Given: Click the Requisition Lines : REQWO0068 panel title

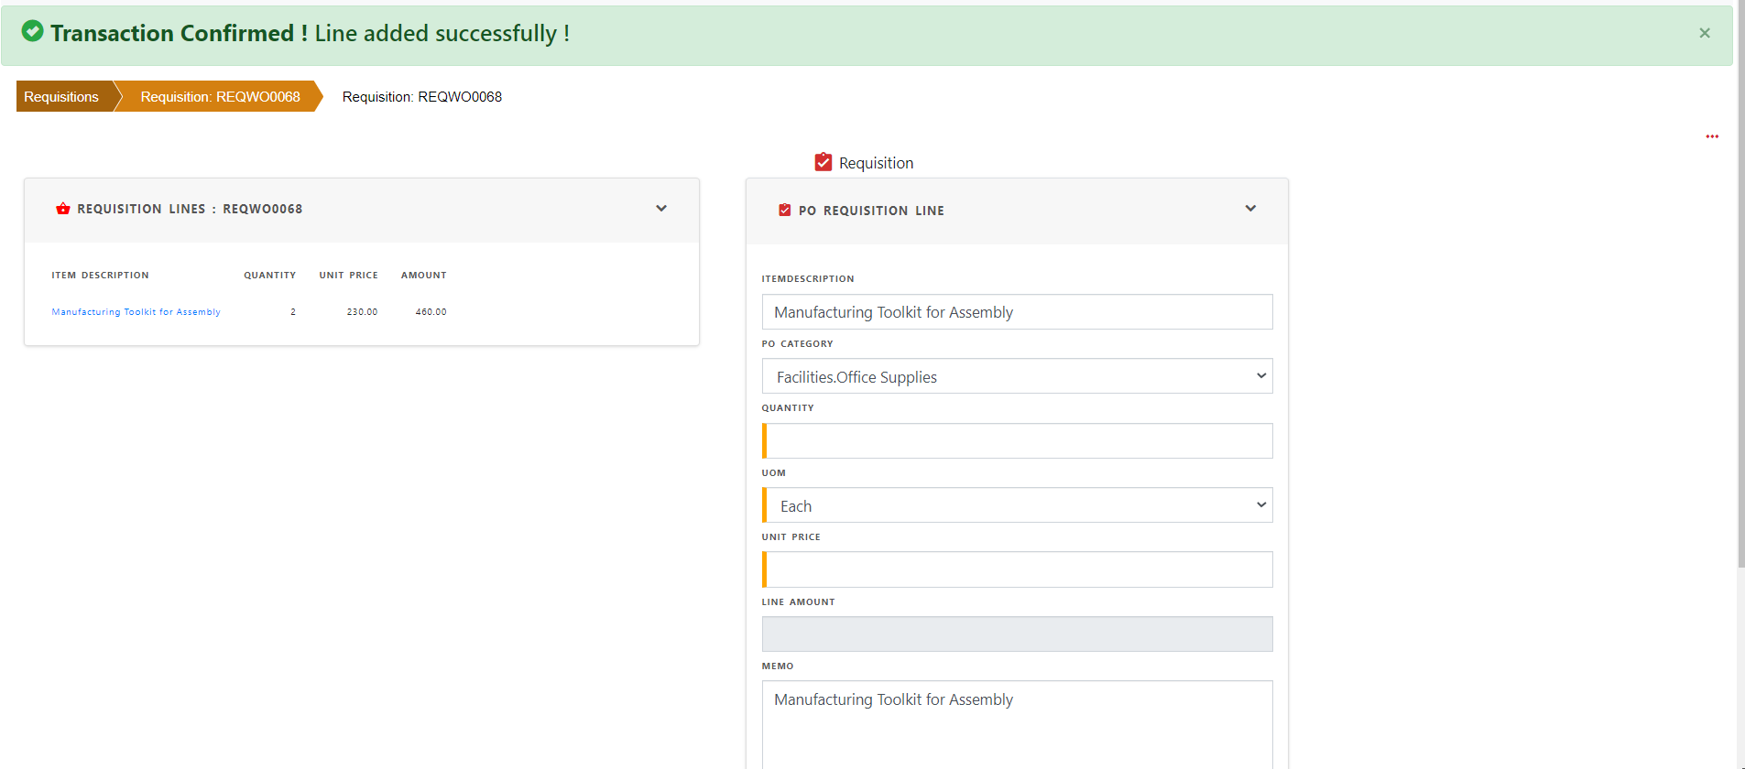Looking at the screenshot, I should click(x=190, y=209).
